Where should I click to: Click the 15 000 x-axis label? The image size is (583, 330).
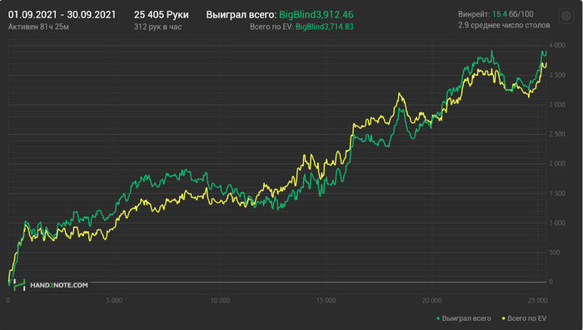click(326, 300)
